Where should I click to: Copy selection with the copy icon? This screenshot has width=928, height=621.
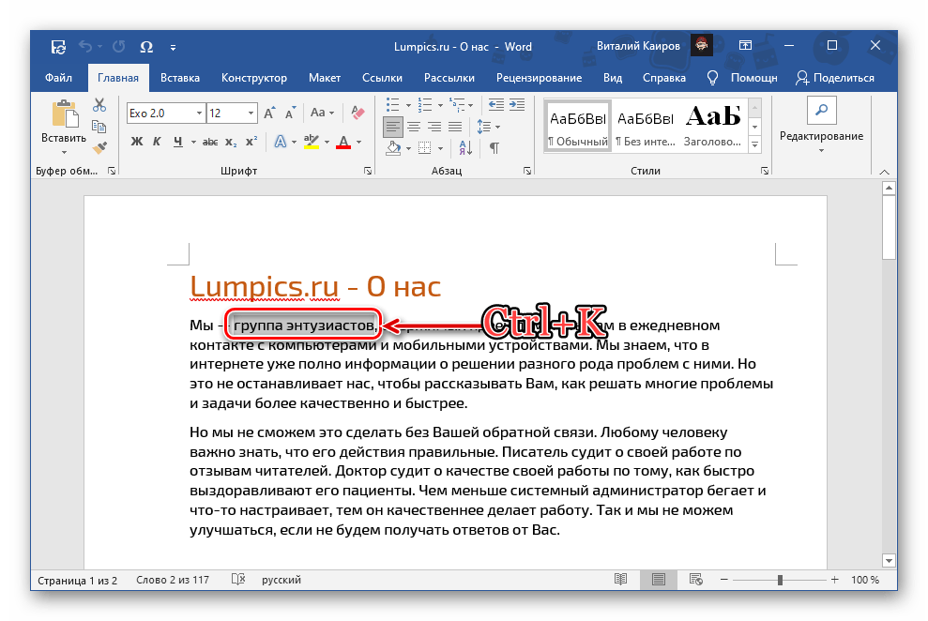(x=99, y=127)
